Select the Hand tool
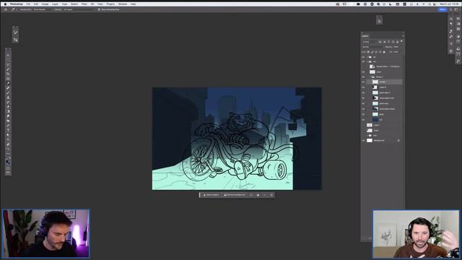This screenshot has width=462, height=260. pyautogui.click(x=8, y=144)
